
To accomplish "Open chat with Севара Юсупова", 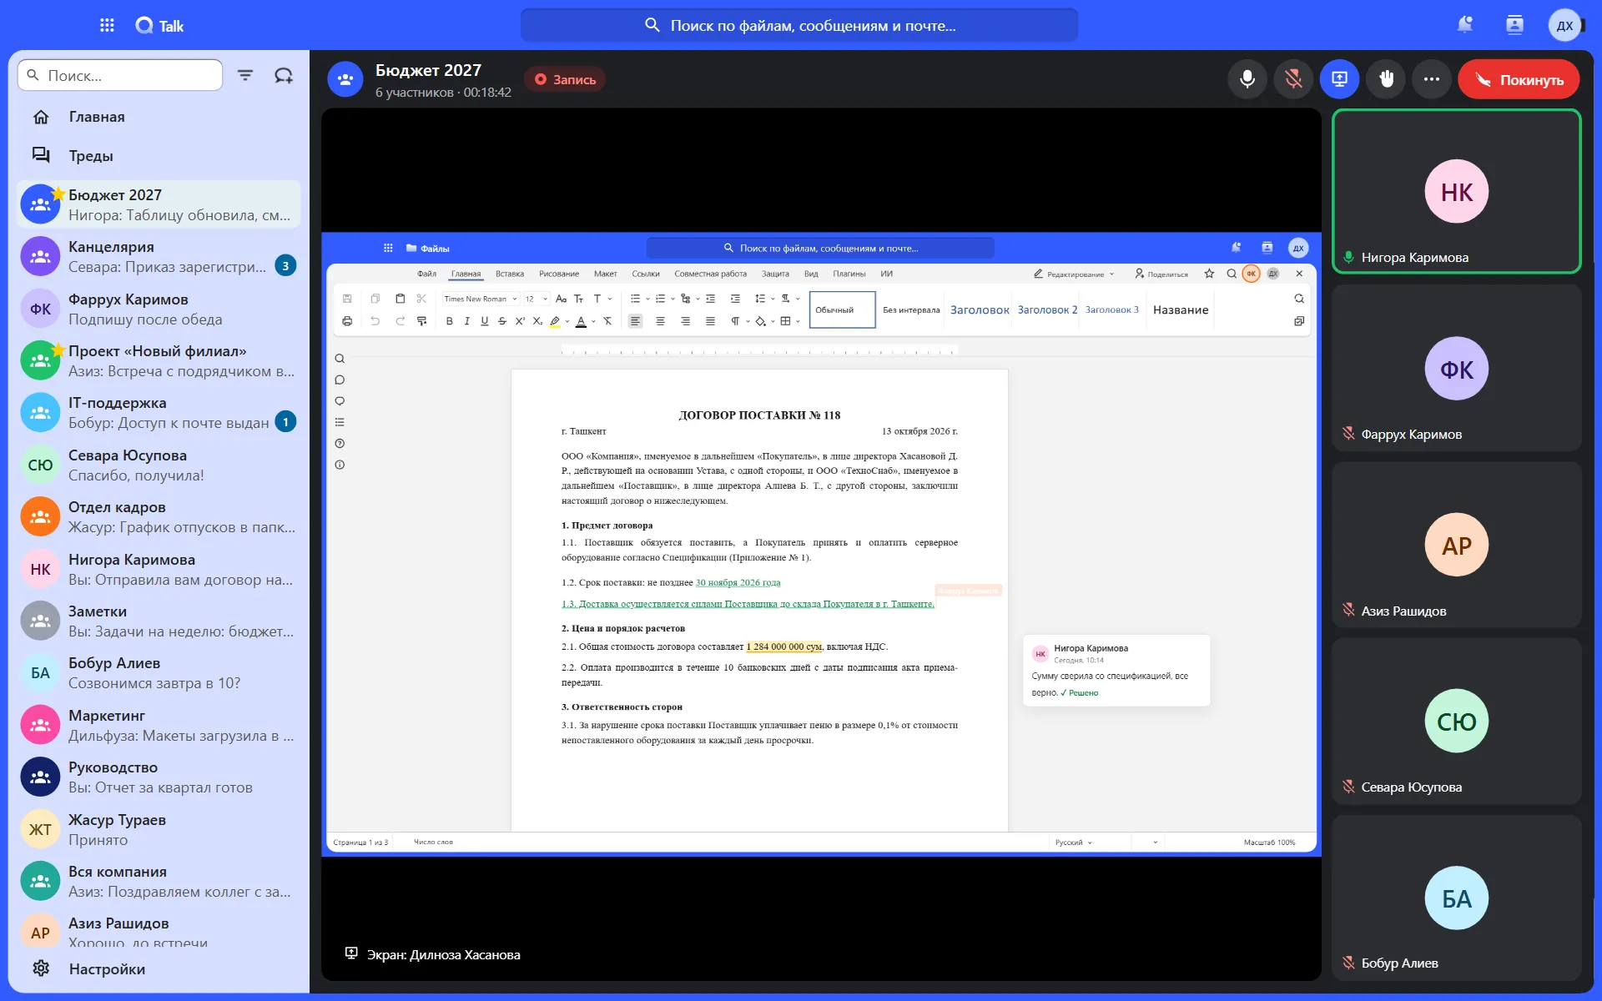I will tap(159, 465).
